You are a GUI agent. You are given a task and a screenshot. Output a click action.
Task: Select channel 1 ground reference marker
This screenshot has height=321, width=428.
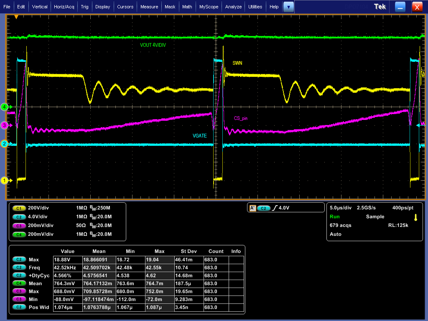pos(5,181)
